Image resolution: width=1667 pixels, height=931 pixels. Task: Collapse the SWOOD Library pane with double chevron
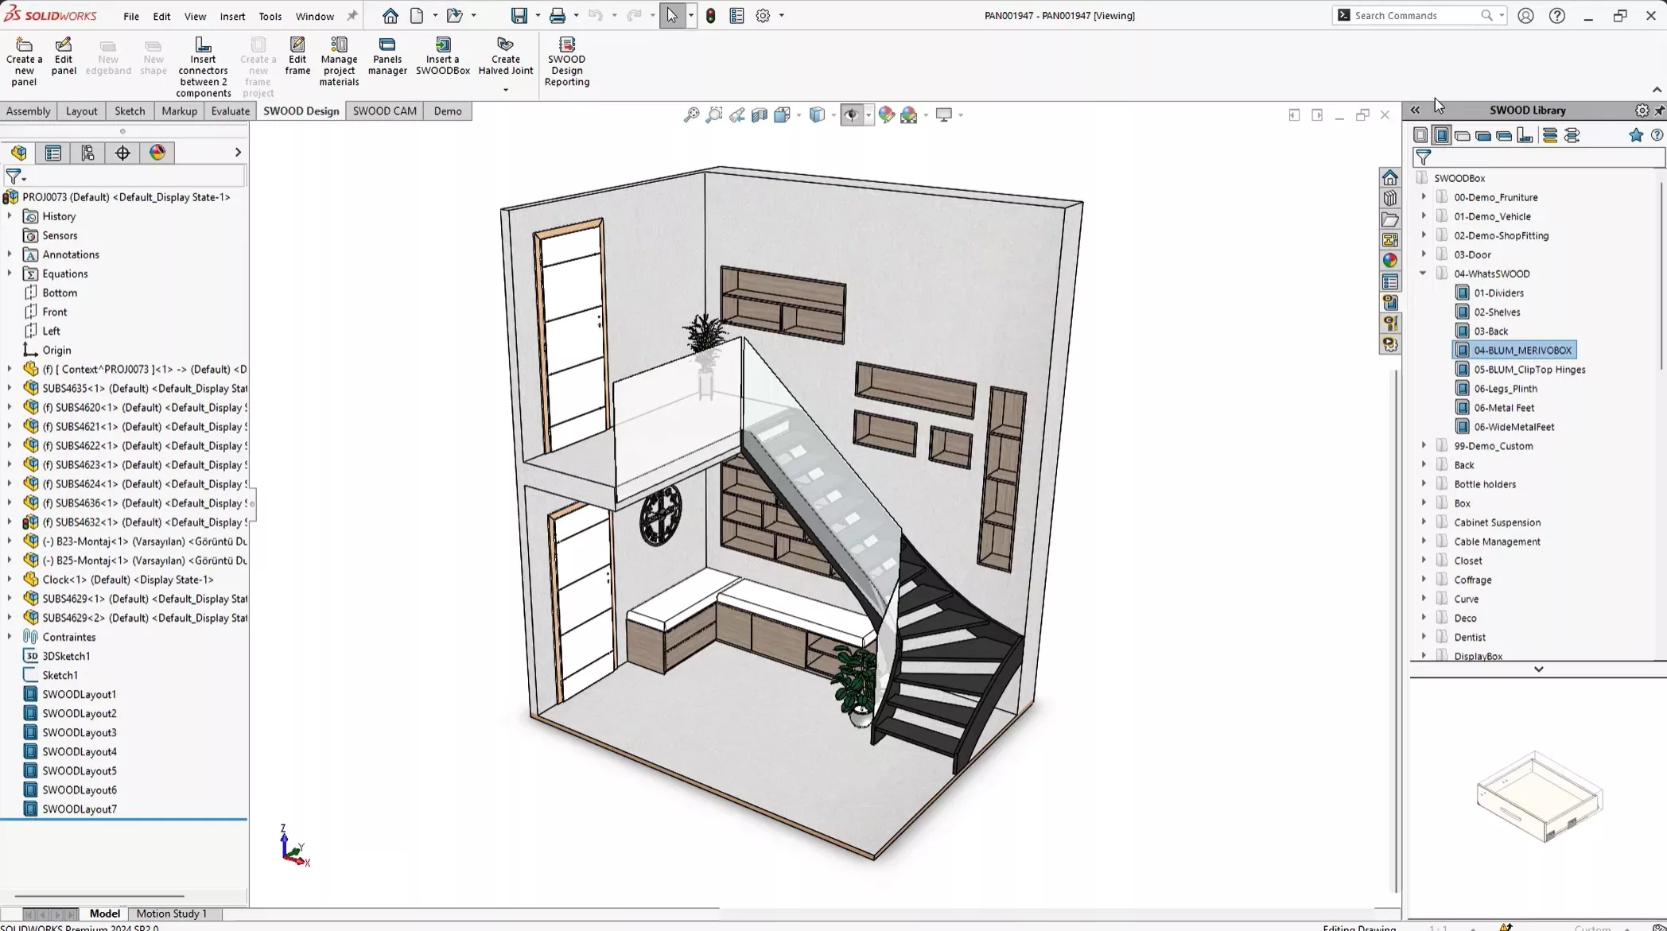[x=1415, y=111]
